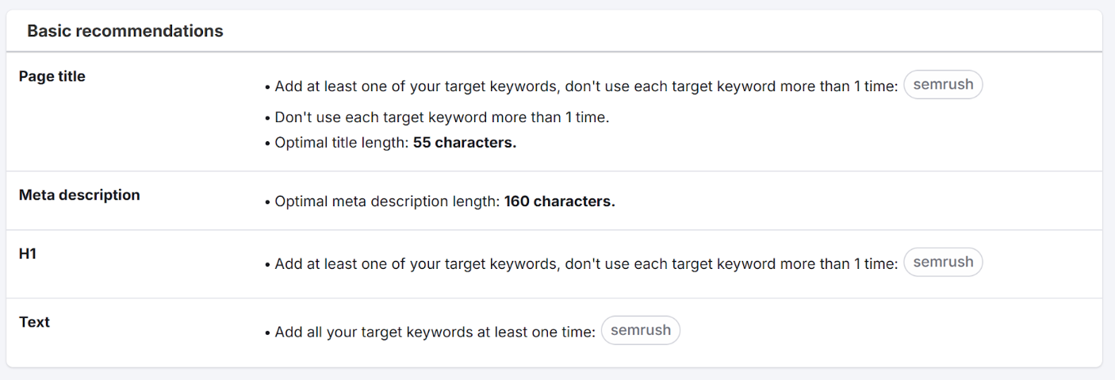Click the H1 row label

point(29,254)
